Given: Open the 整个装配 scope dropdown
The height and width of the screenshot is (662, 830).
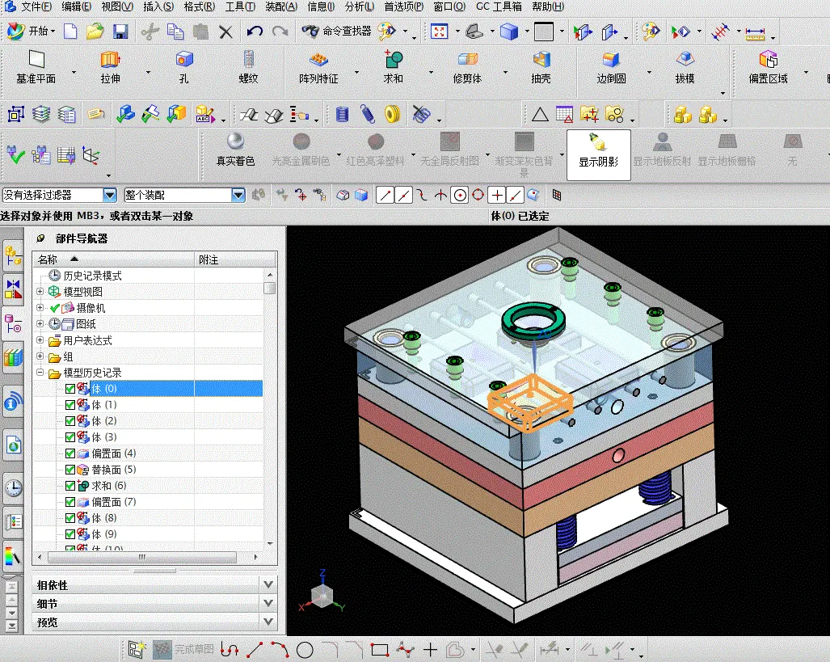Looking at the screenshot, I should (238, 195).
